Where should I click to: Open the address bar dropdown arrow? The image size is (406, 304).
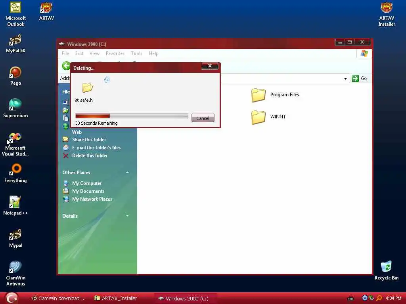[345, 79]
